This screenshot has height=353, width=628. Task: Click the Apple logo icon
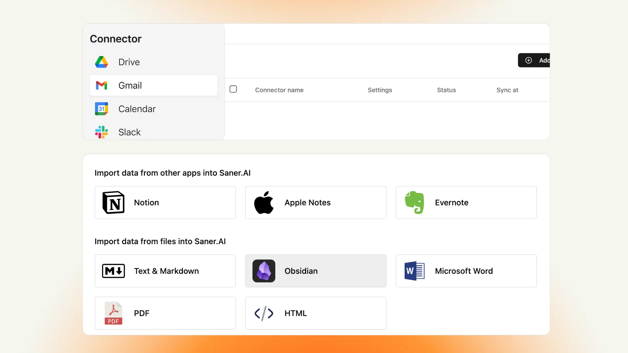point(264,203)
